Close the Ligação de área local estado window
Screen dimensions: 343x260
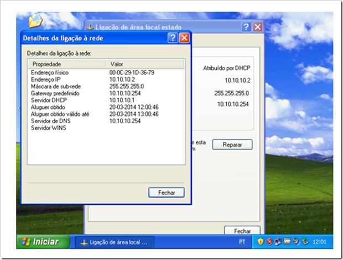(x=258, y=27)
